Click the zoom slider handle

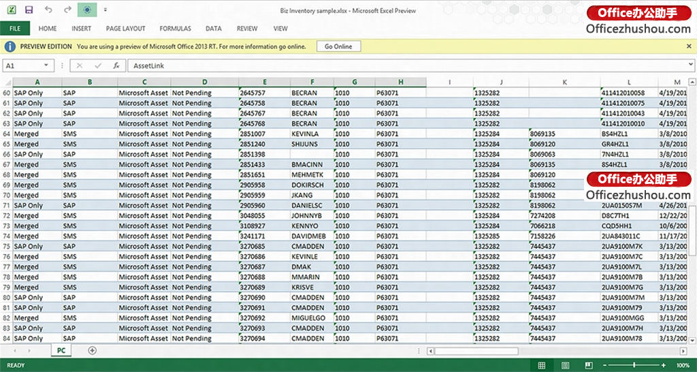(634, 365)
